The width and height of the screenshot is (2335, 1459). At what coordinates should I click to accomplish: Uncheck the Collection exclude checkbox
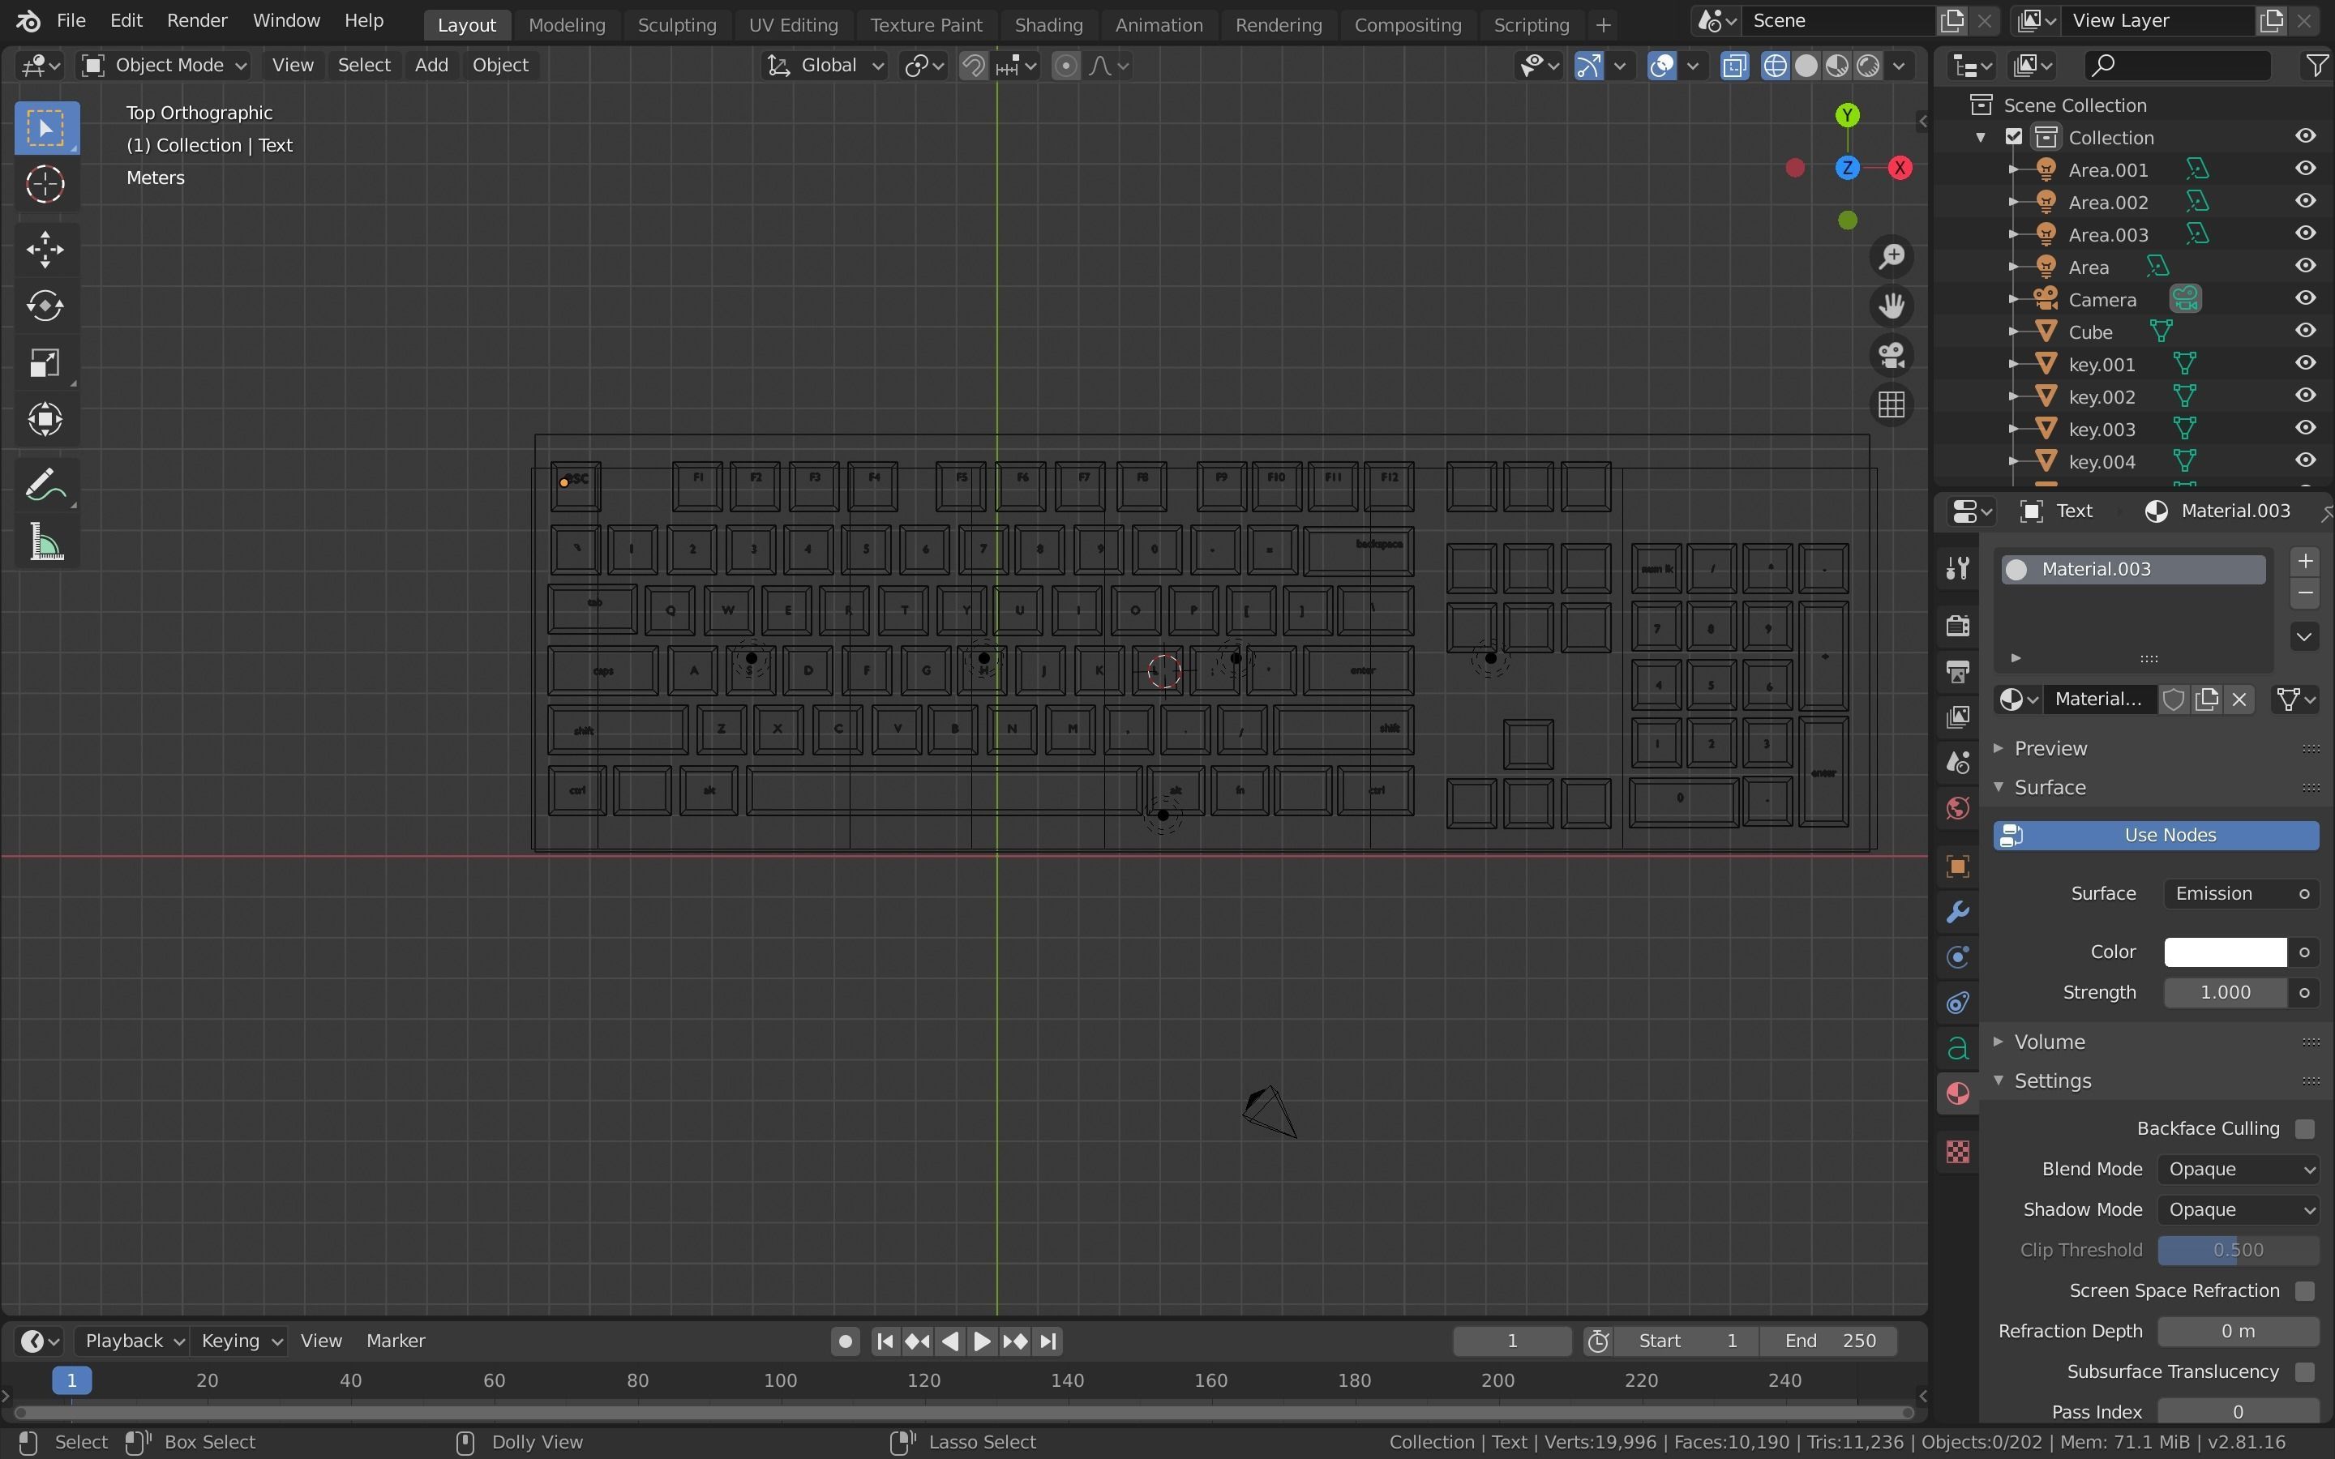[2014, 137]
